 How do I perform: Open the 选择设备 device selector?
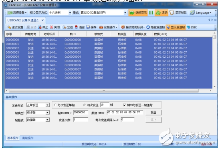(17, 13)
